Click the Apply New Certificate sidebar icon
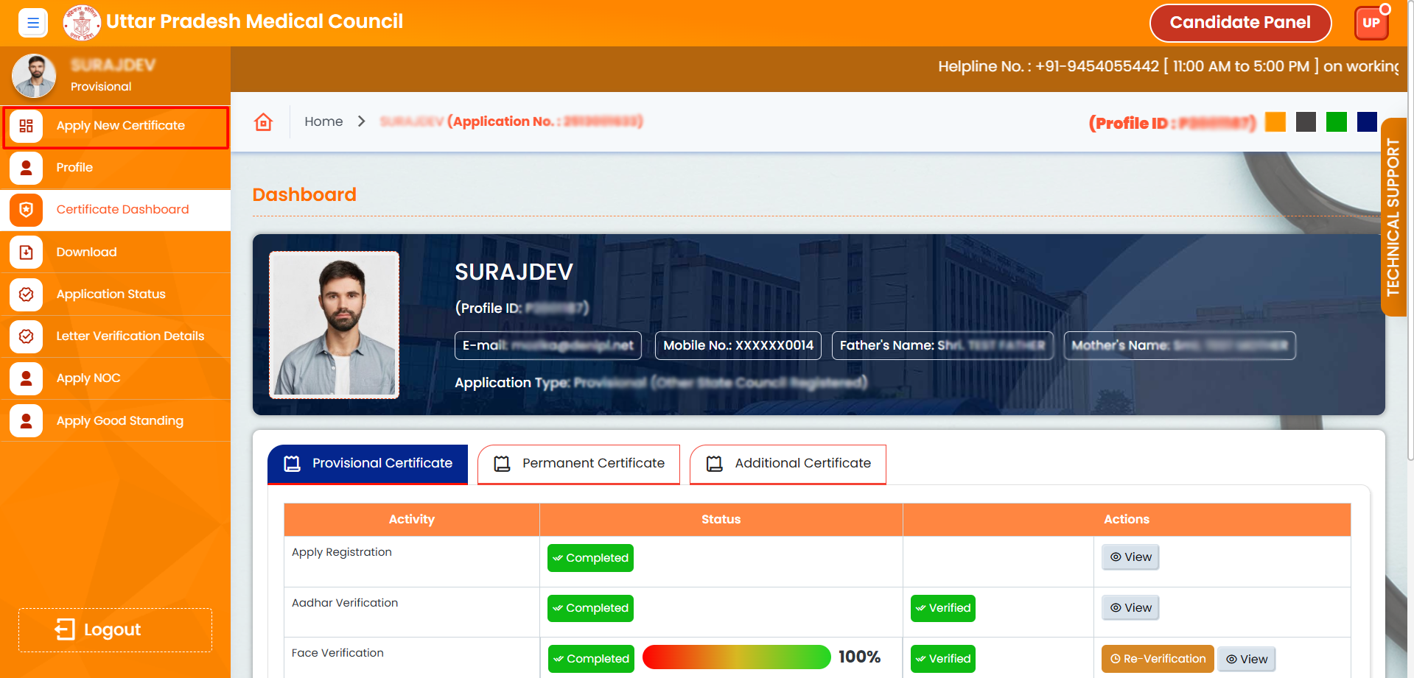This screenshot has width=1414, height=678. pos(27,126)
